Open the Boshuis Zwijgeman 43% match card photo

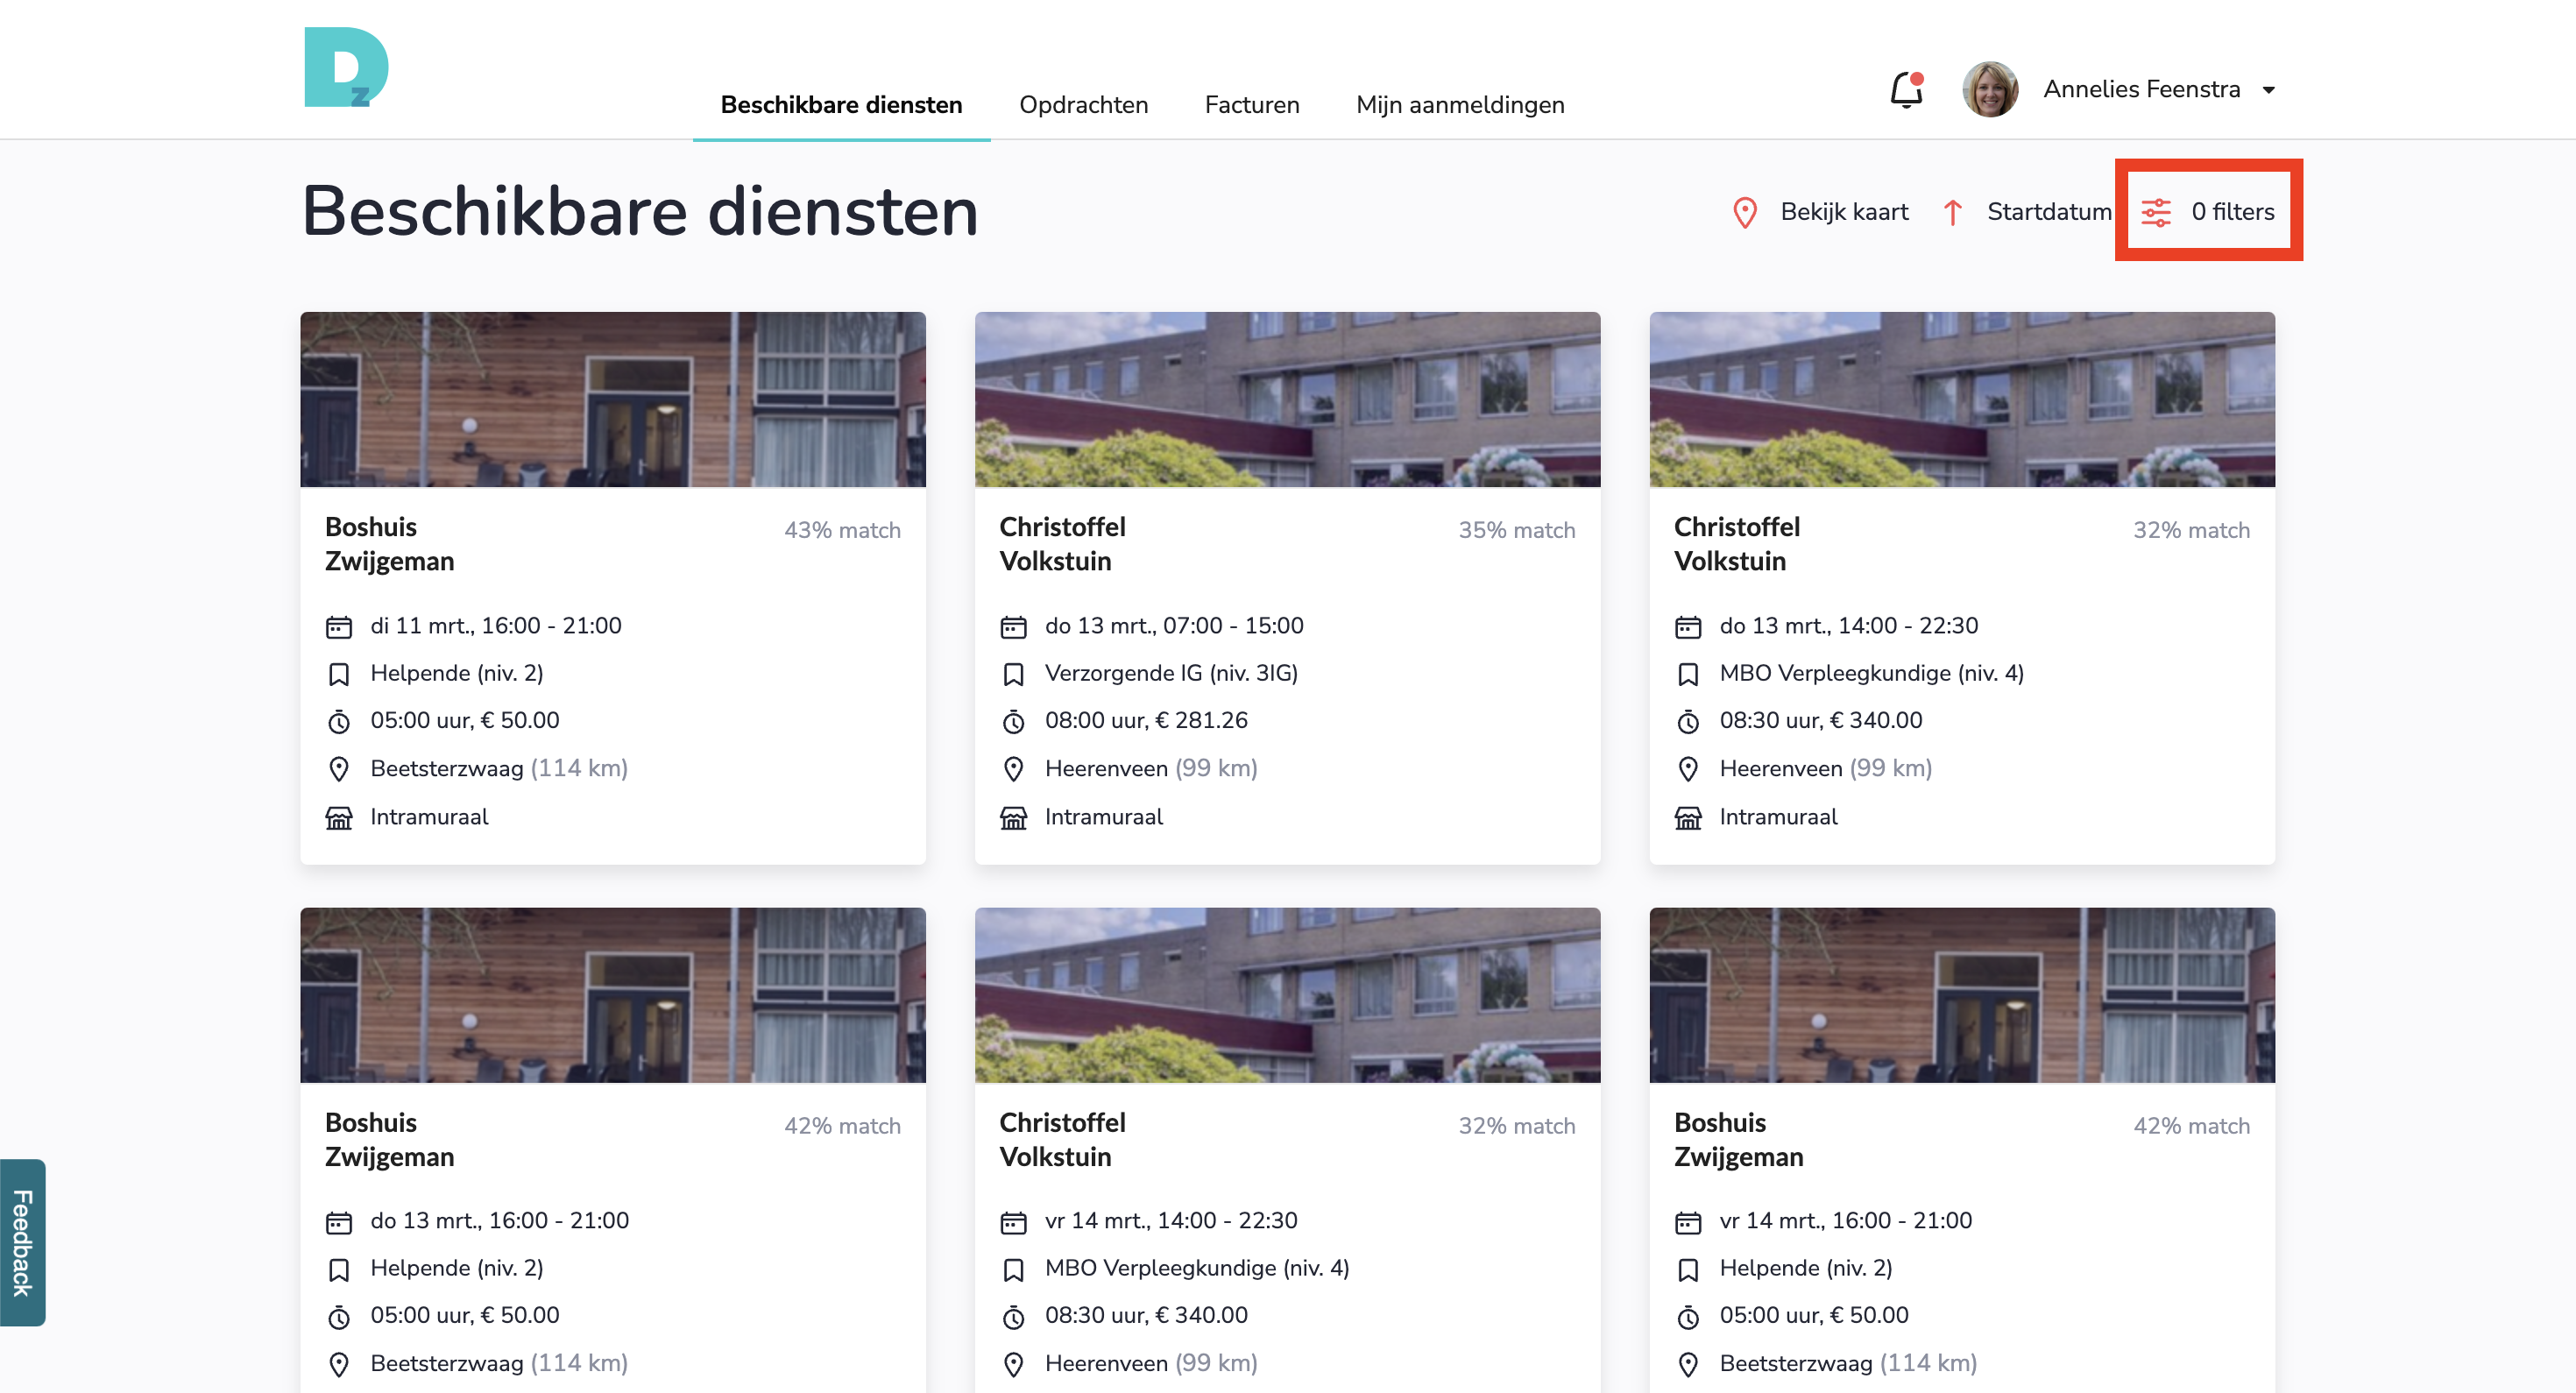[612, 399]
